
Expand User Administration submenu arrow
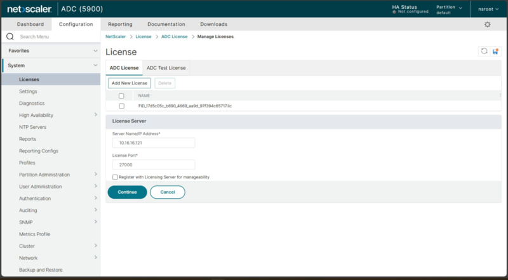96,186
